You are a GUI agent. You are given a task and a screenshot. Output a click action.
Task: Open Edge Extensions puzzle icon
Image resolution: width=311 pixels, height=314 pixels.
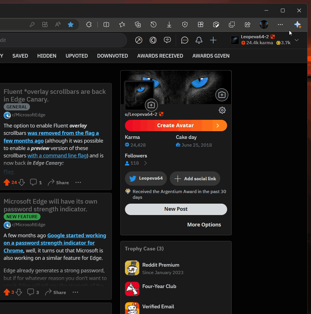[89, 25]
